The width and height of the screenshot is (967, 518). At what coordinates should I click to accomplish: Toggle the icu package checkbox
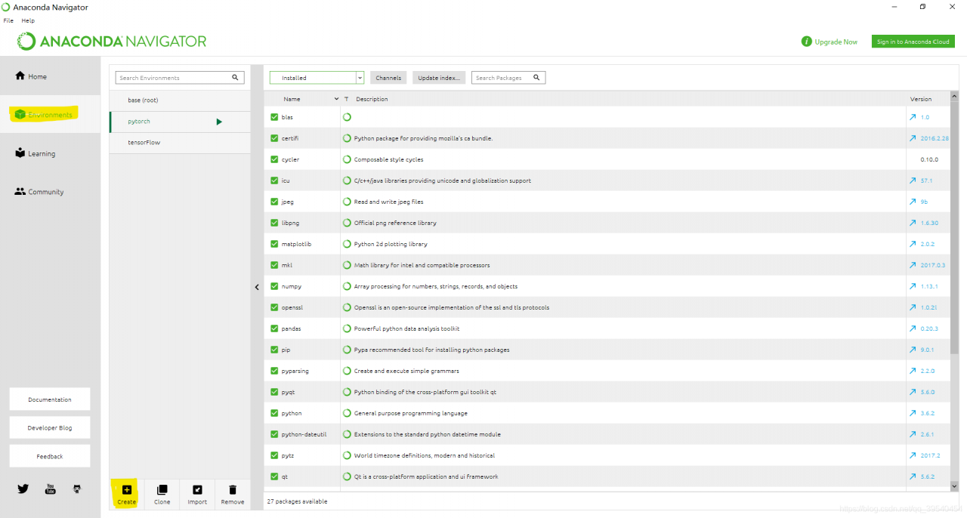pos(274,180)
